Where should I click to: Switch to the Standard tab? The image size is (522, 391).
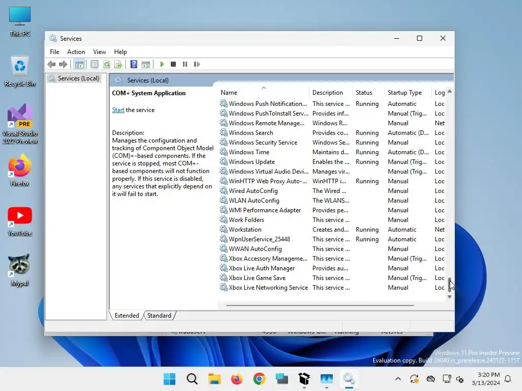pos(159,316)
